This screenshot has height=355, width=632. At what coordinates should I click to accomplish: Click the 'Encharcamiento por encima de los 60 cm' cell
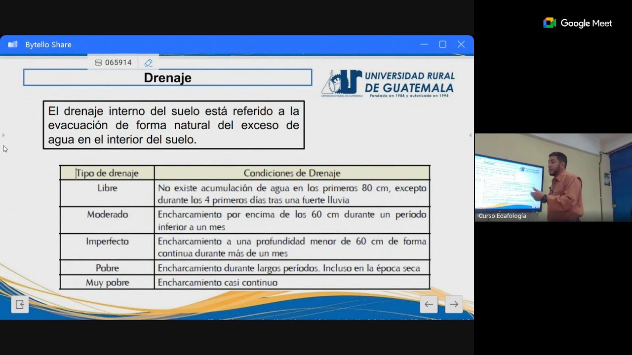pyautogui.click(x=292, y=220)
